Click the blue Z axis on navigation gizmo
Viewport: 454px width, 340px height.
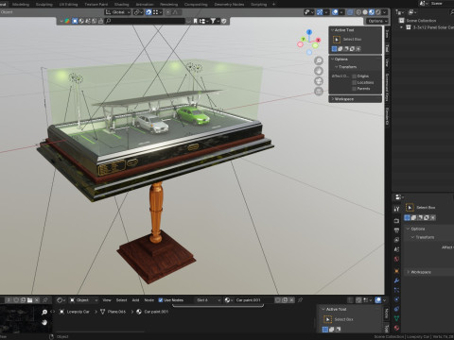(309, 32)
